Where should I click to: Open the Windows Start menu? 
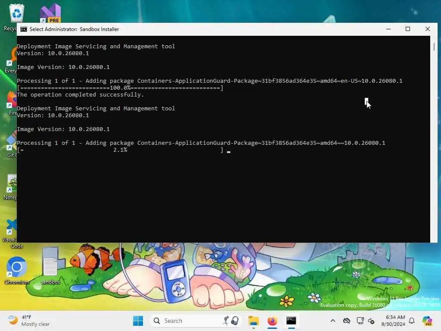pyautogui.click(x=138, y=321)
